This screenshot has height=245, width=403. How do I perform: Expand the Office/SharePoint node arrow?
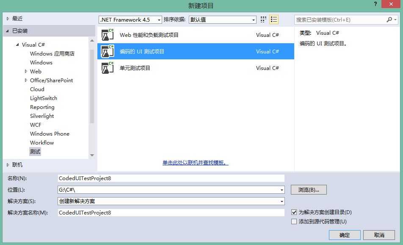[26, 80]
